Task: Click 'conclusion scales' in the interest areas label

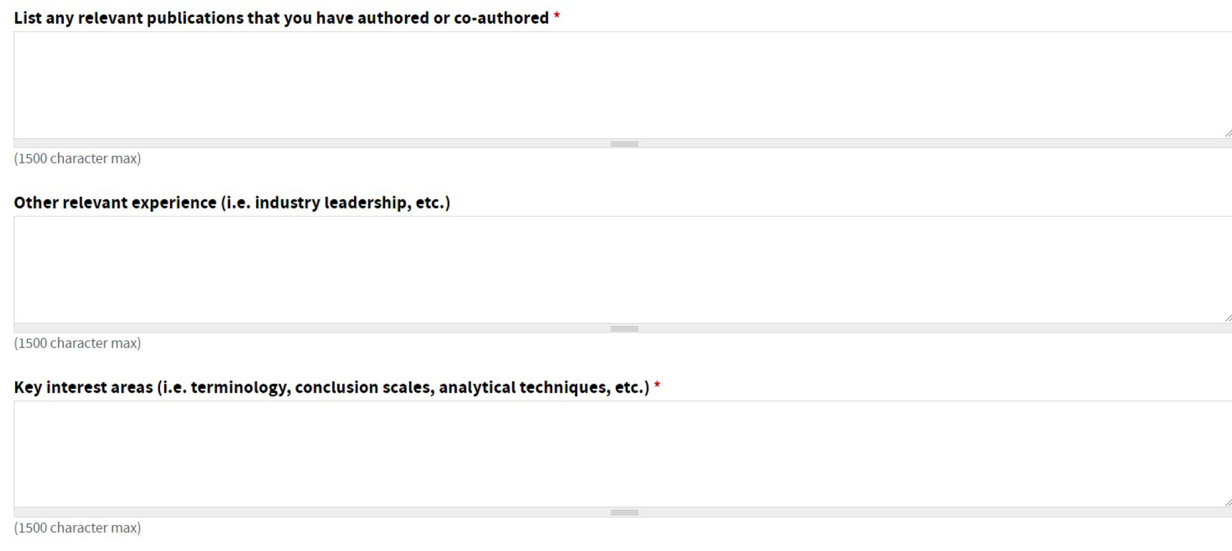Action: [x=365, y=388]
